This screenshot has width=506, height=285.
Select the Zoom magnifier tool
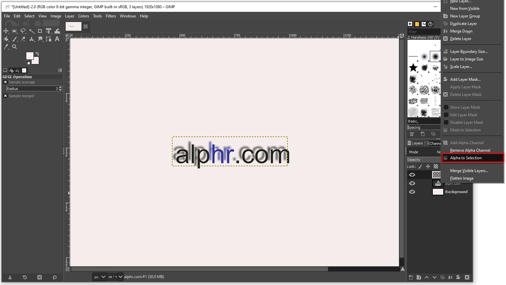click(x=14, y=47)
